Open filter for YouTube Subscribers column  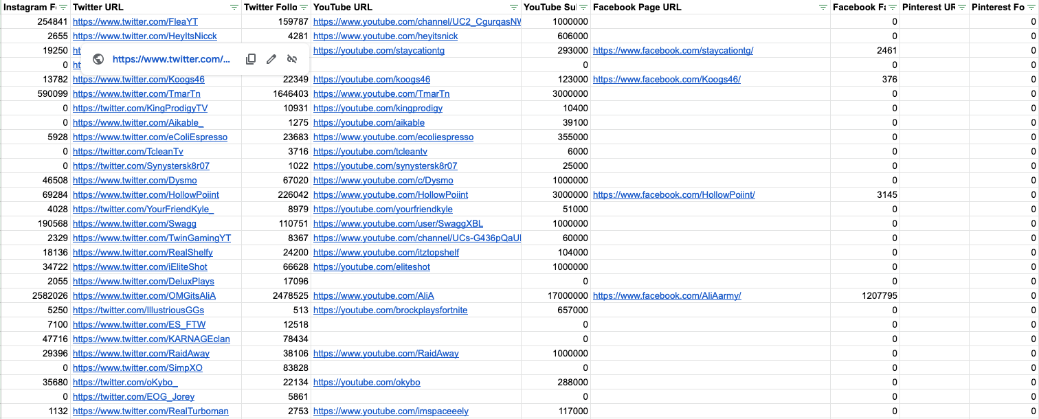point(583,7)
